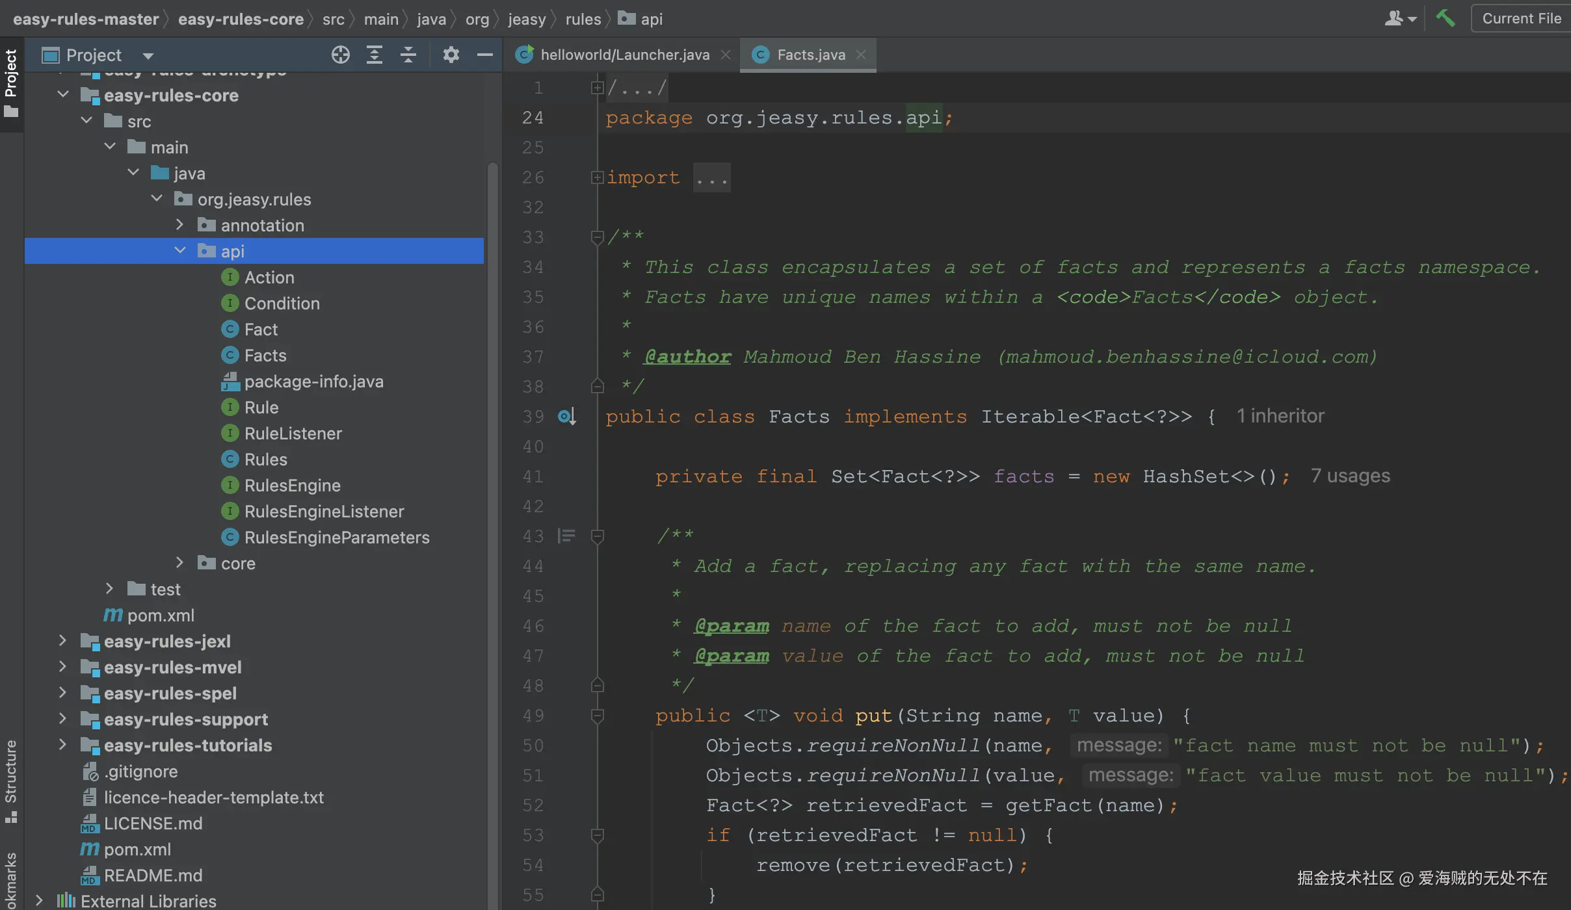Click the Collapse All icon in Project panel
The width and height of the screenshot is (1571, 910).
click(408, 55)
